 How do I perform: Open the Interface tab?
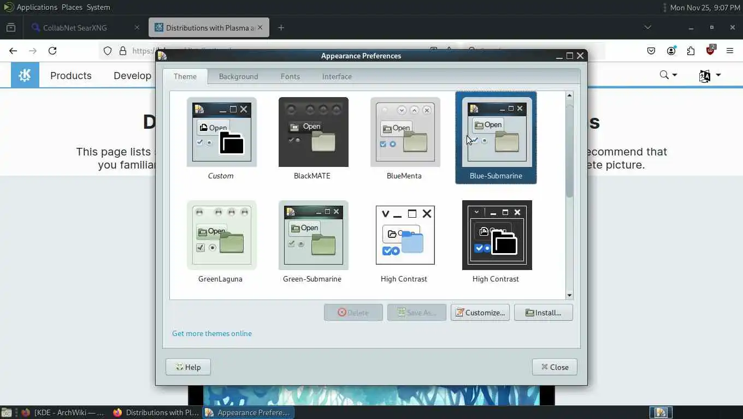point(337,76)
